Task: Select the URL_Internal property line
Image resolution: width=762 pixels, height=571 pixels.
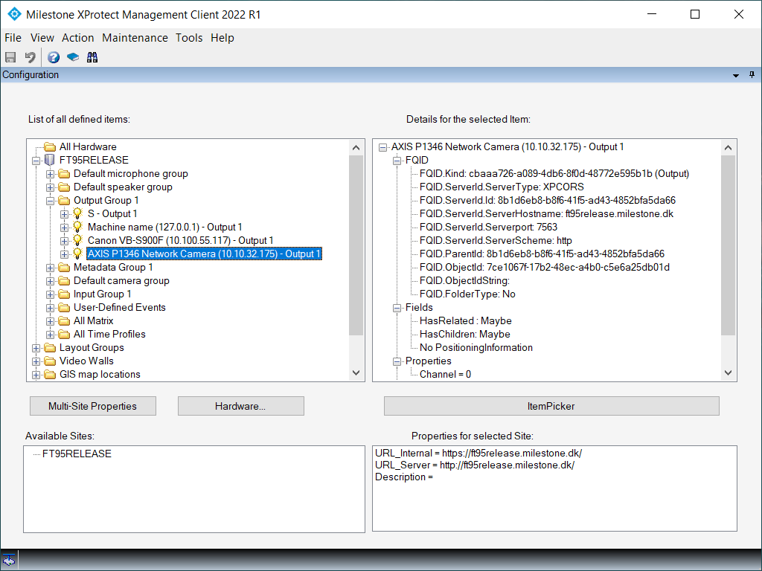Action: click(x=478, y=453)
